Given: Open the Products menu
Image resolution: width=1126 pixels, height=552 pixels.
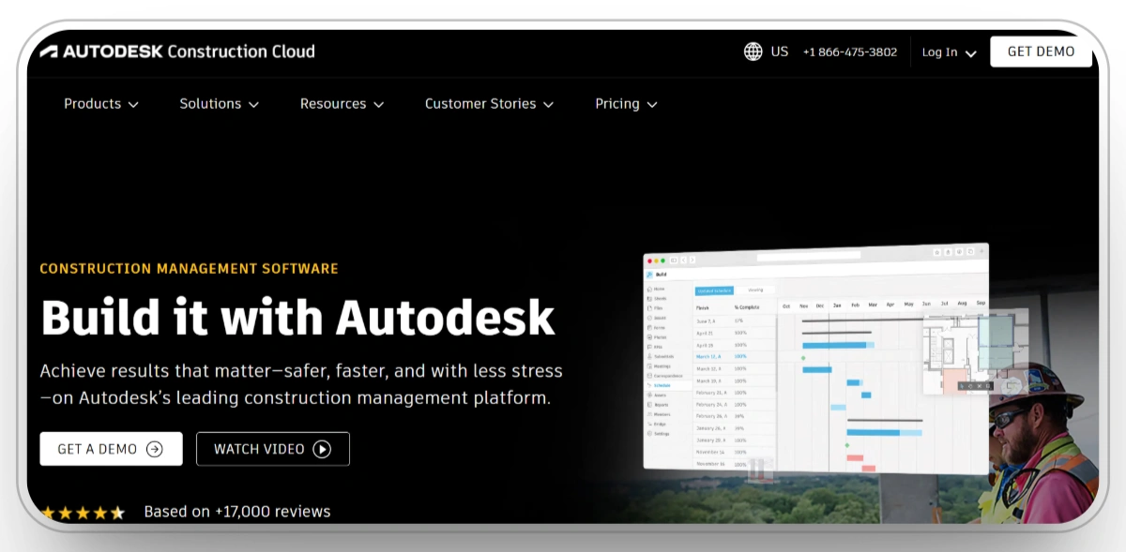Looking at the screenshot, I should point(101,104).
